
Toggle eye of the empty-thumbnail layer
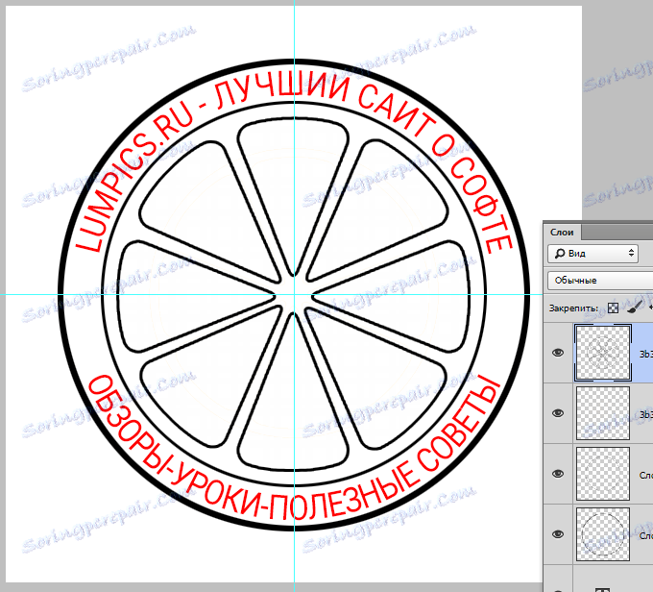(558, 413)
